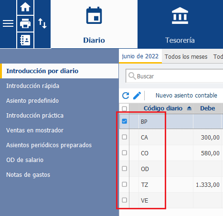Click the blue pencil edit icon
Viewport: 223px width, 216px height.
point(137,96)
